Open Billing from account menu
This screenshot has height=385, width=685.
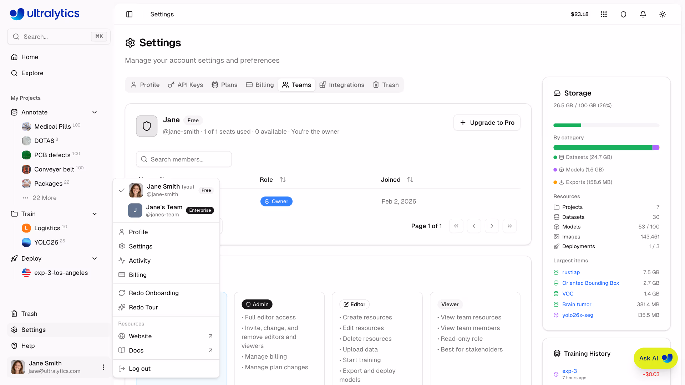coord(166,275)
